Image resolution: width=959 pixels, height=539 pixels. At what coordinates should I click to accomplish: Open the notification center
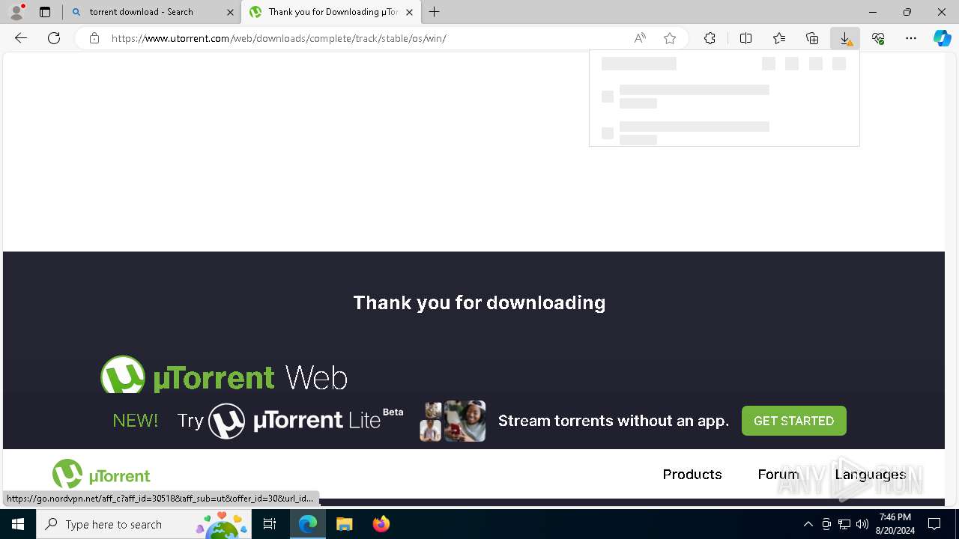pyautogui.click(x=934, y=524)
